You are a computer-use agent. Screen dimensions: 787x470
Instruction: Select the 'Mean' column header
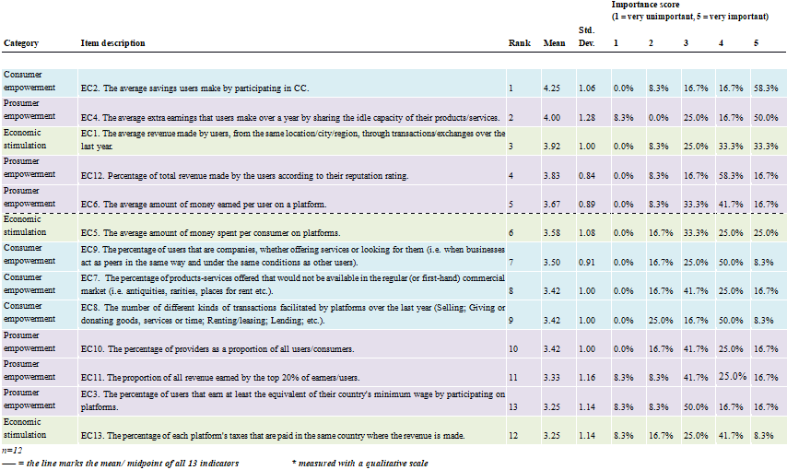tap(554, 43)
